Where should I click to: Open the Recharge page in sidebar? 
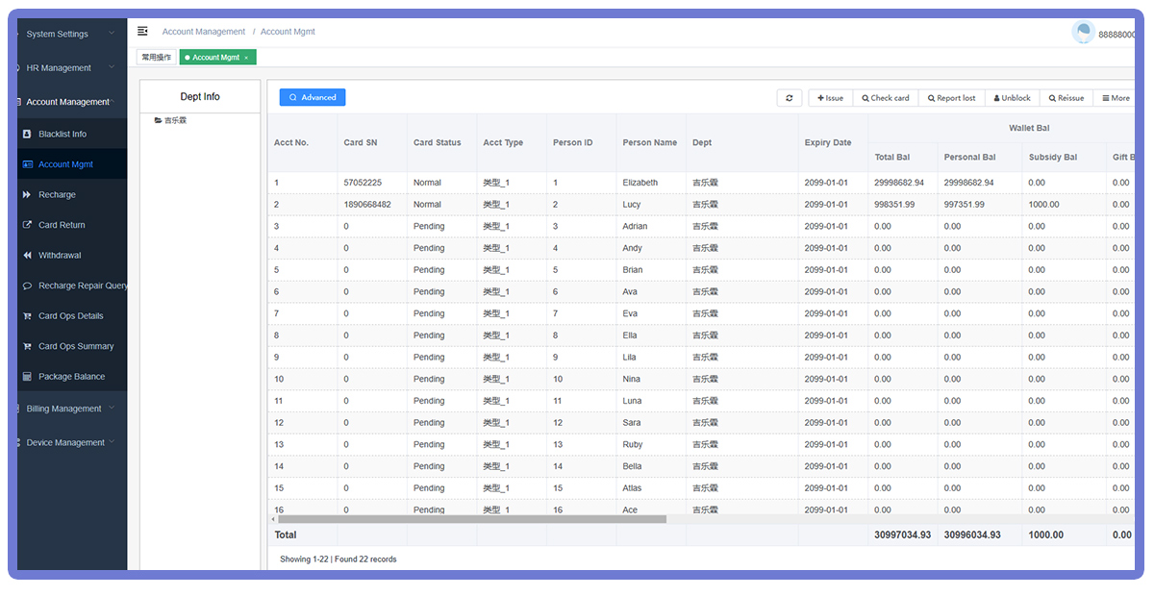point(57,194)
